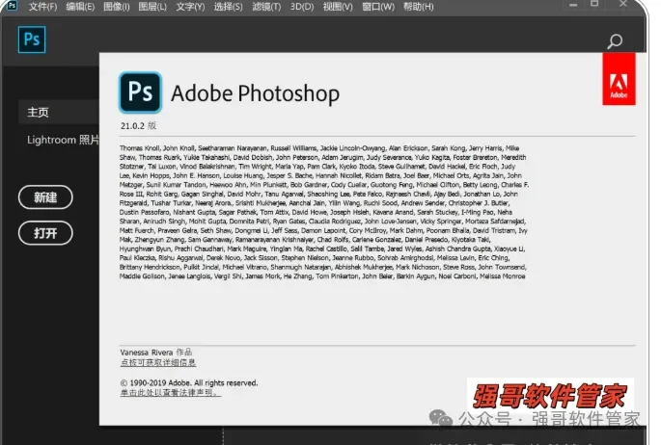Click the search magnifier icon
This screenshot has width=661, height=445.
(615, 41)
